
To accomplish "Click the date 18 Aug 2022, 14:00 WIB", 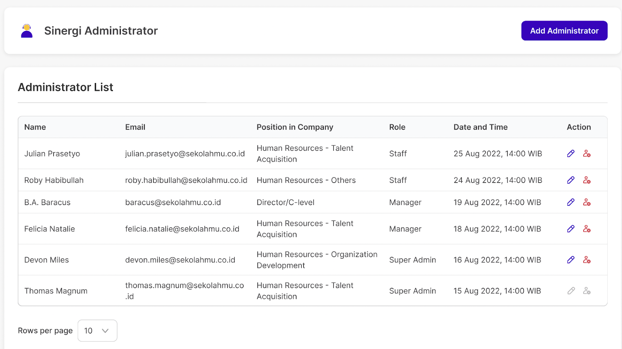I will click(x=497, y=229).
